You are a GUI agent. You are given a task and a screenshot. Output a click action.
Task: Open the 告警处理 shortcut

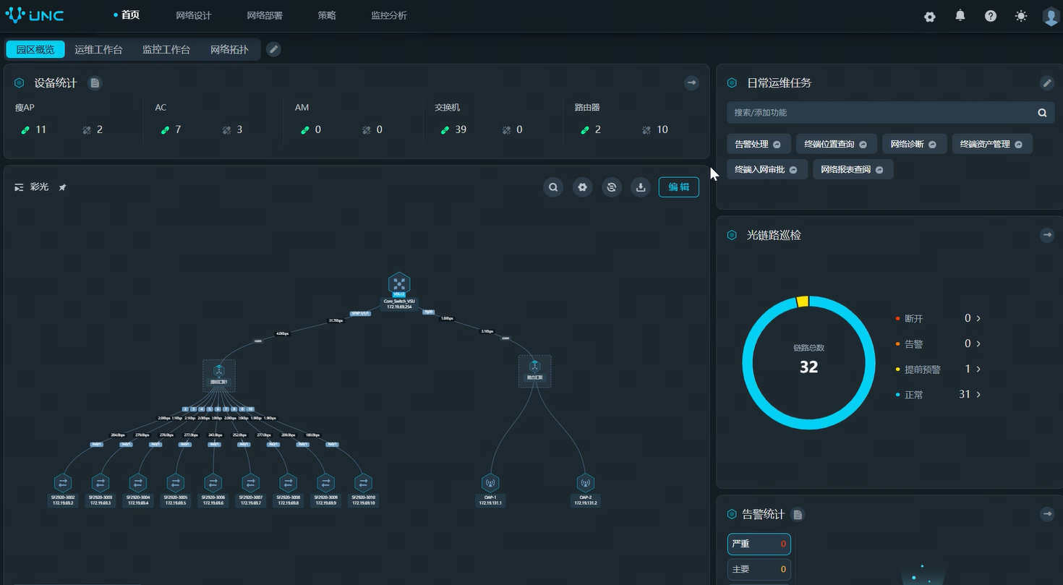(x=757, y=144)
